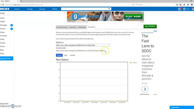Switch to My Transactions tab
This screenshot has height=109, width=194.
[62, 27]
